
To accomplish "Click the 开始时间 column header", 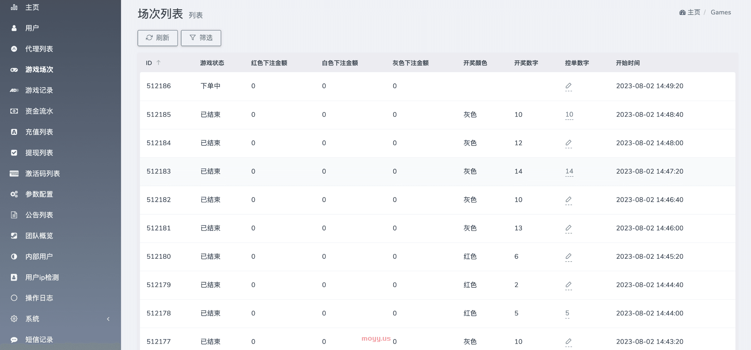I will pos(628,63).
